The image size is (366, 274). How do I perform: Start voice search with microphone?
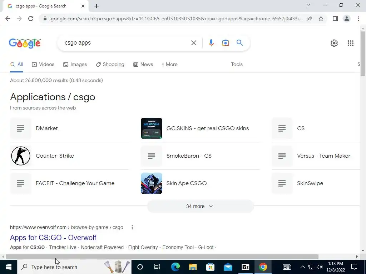click(211, 43)
